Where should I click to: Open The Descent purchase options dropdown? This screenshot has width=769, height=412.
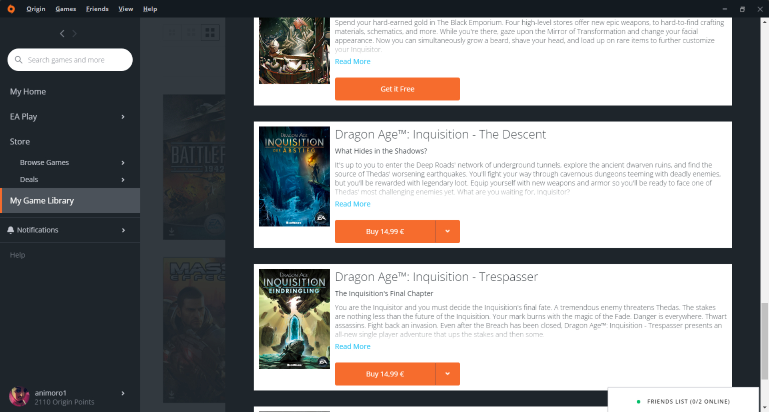447,231
